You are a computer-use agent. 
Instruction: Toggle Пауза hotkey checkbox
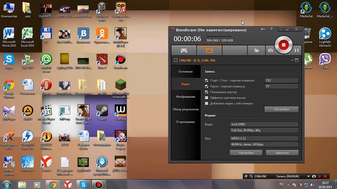coord(206,86)
